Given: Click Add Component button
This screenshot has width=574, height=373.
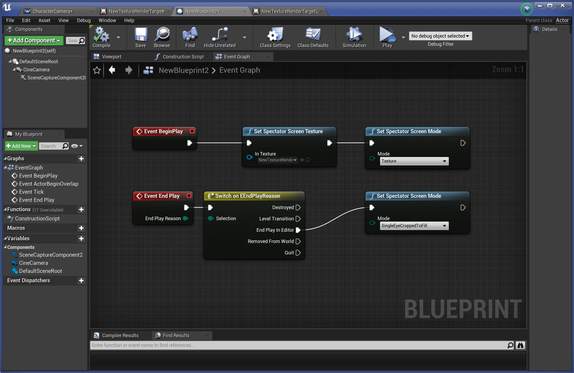Looking at the screenshot, I should pyautogui.click(x=34, y=41).
